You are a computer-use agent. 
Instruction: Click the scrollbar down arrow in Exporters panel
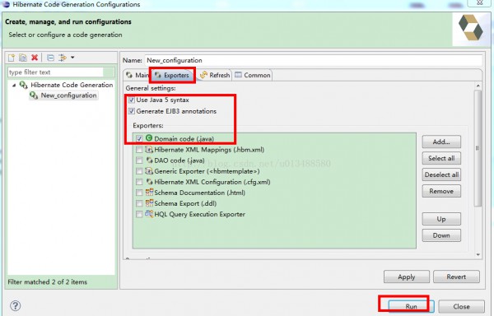(x=478, y=254)
